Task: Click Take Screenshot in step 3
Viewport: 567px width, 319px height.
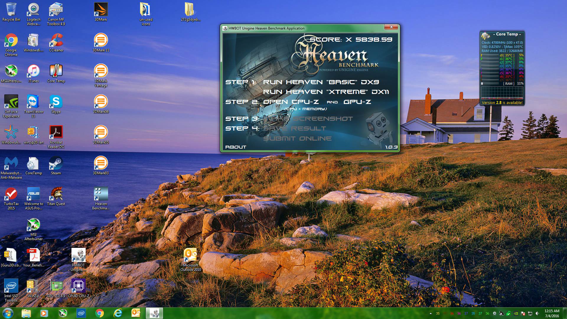Action: 308,119
